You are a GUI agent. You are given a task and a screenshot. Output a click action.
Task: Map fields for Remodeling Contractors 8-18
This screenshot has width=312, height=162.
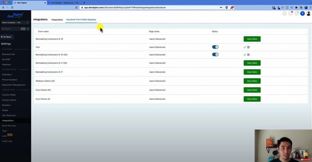click(x=252, y=39)
